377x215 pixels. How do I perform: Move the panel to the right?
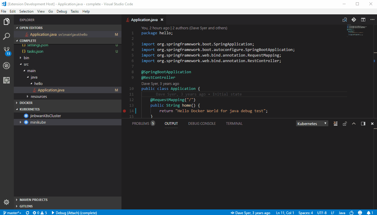point(363,124)
